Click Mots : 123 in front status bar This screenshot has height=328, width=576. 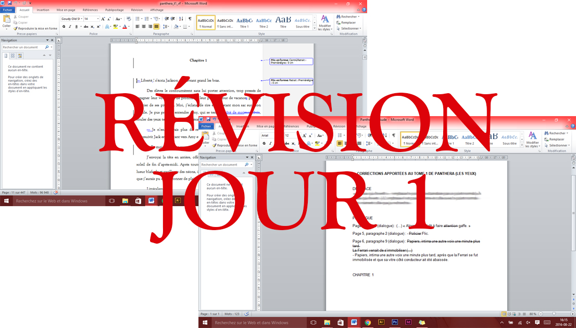tap(231, 314)
